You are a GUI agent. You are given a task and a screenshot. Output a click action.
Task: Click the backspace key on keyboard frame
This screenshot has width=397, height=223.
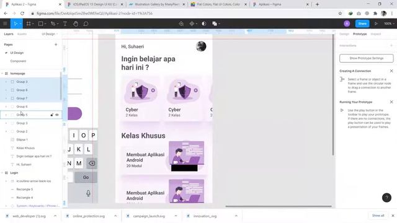pyautogui.click(x=92, y=164)
